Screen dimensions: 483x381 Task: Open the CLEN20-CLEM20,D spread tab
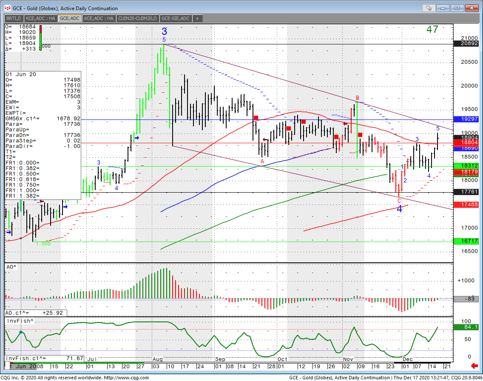tap(137, 18)
